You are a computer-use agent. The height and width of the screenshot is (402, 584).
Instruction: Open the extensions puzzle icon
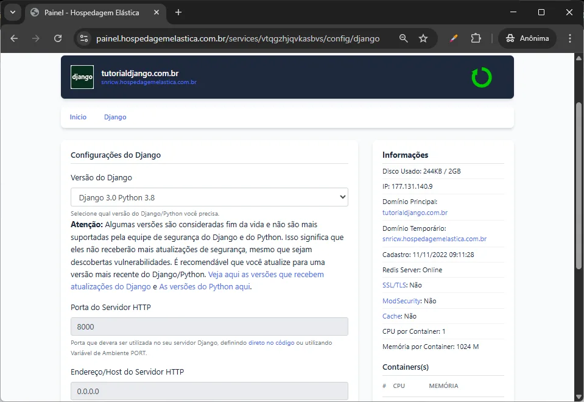click(x=476, y=38)
